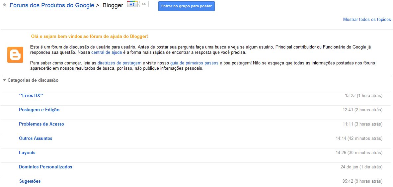
Task: Open guia de primeiros passos link
Action: tap(194, 63)
